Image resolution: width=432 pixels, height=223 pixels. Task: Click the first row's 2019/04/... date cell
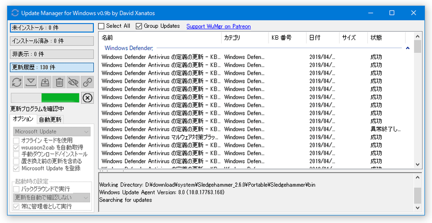pos(322,57)
